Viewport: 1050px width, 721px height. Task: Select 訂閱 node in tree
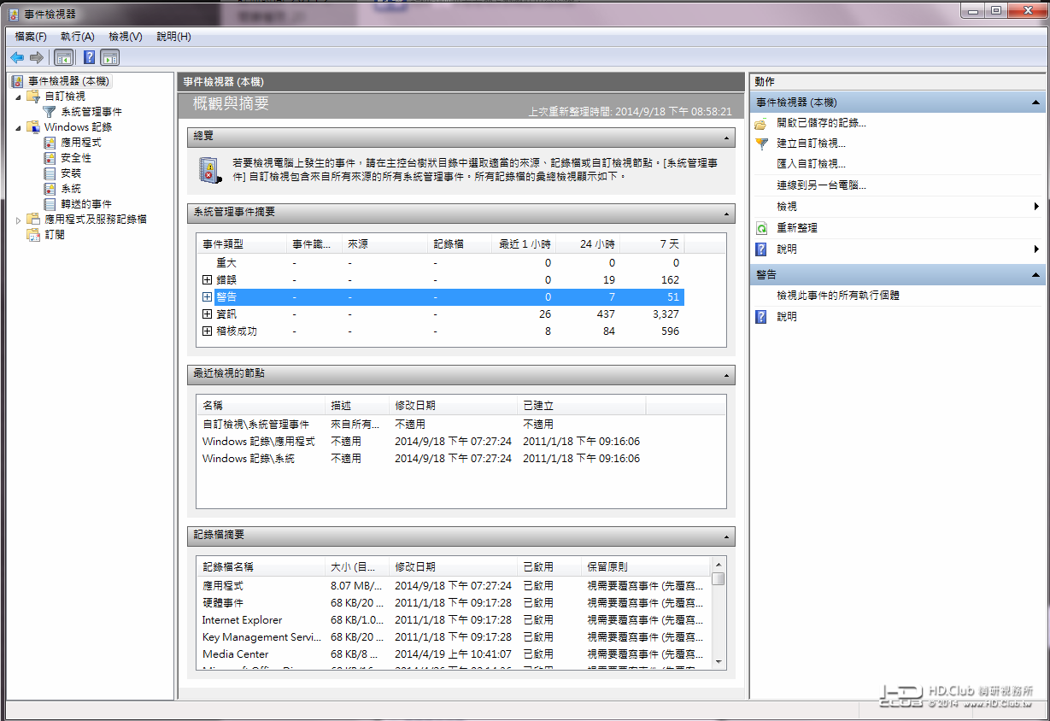tap(55, 235)
